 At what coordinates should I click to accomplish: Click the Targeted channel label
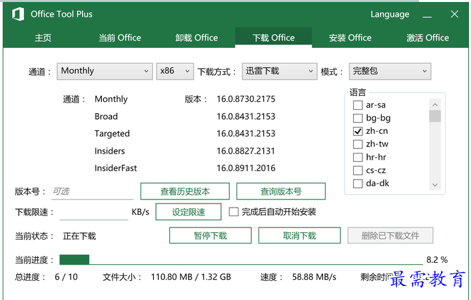[112, 134]
